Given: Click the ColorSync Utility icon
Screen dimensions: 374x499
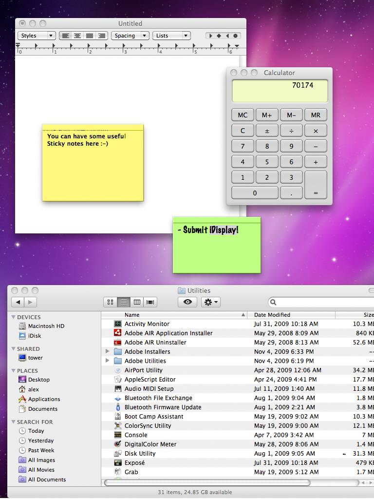Looking at the screenshot, I should [118, 425].
